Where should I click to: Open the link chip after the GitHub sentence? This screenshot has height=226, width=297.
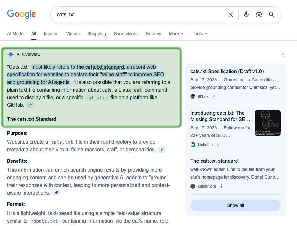(x=30, y=105)
